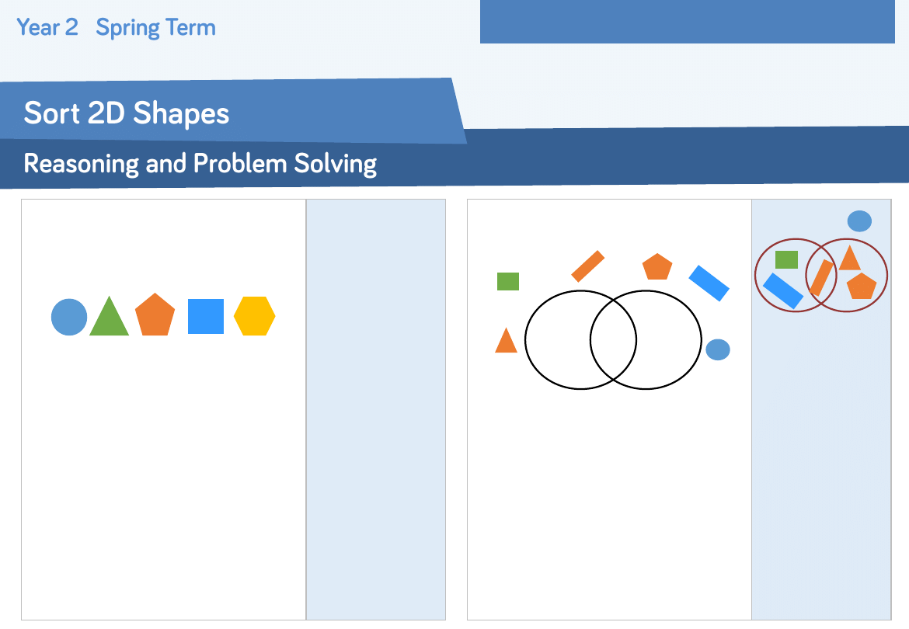
Task: Select the orange pentagon next to the green triangle
Action: pyautogui.click(x=155, y=315)
